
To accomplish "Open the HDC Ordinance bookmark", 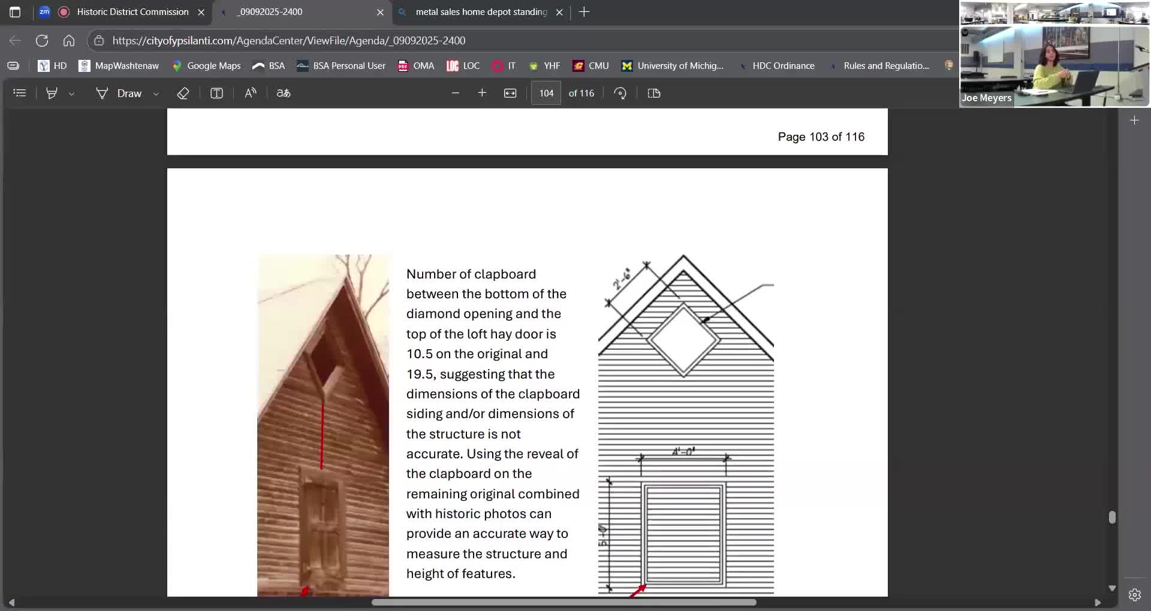I will [783, 66].
